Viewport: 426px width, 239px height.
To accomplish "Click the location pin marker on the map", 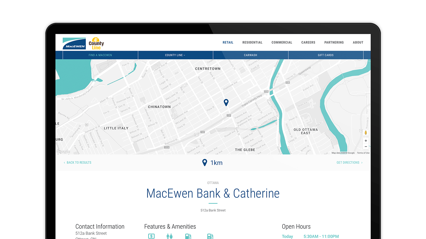I will [226, 103].
